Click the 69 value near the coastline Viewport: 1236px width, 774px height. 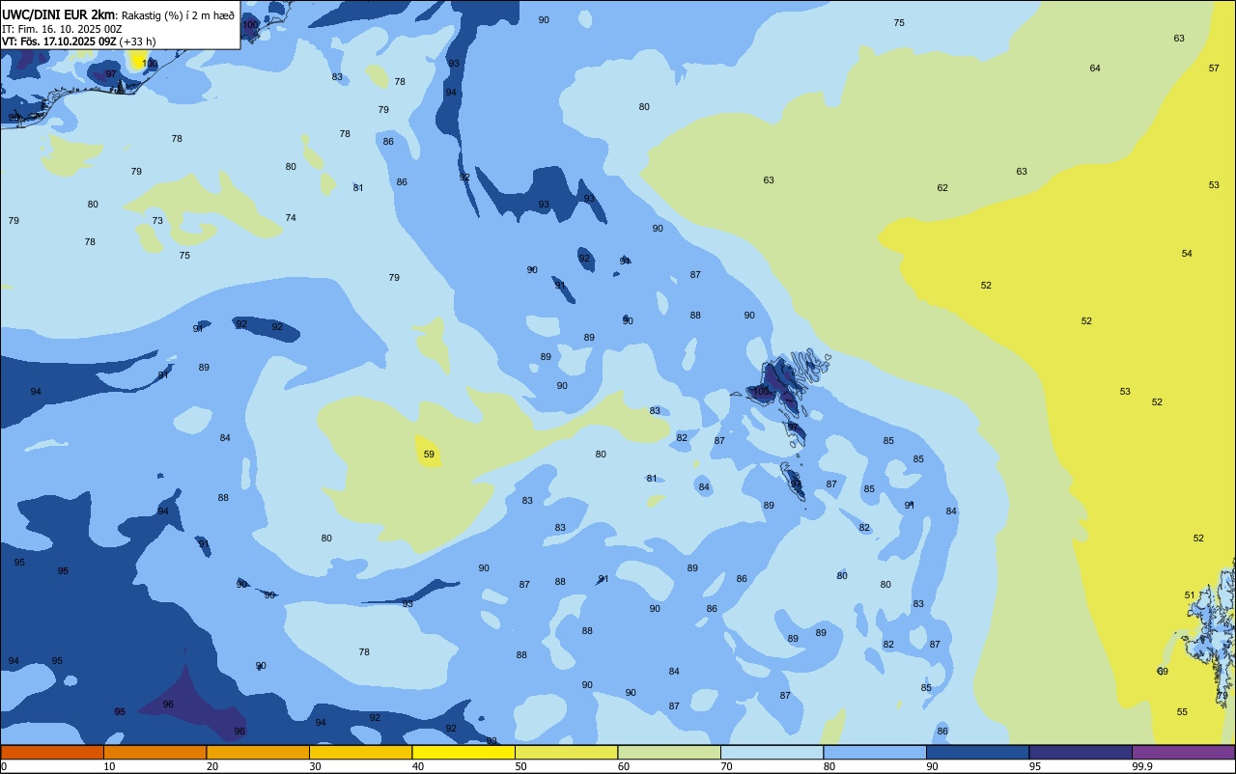1163,672
